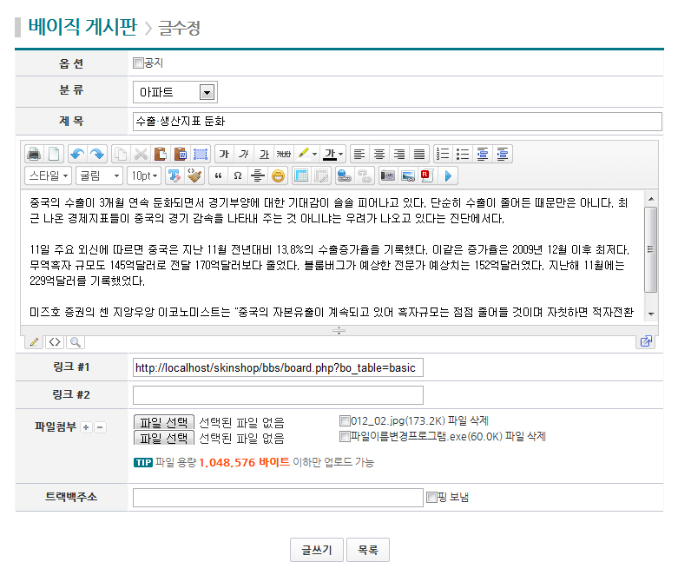The width and height of the screenshot is (678, 562).
Task: Open the text color picker
Action: (334, 154)
